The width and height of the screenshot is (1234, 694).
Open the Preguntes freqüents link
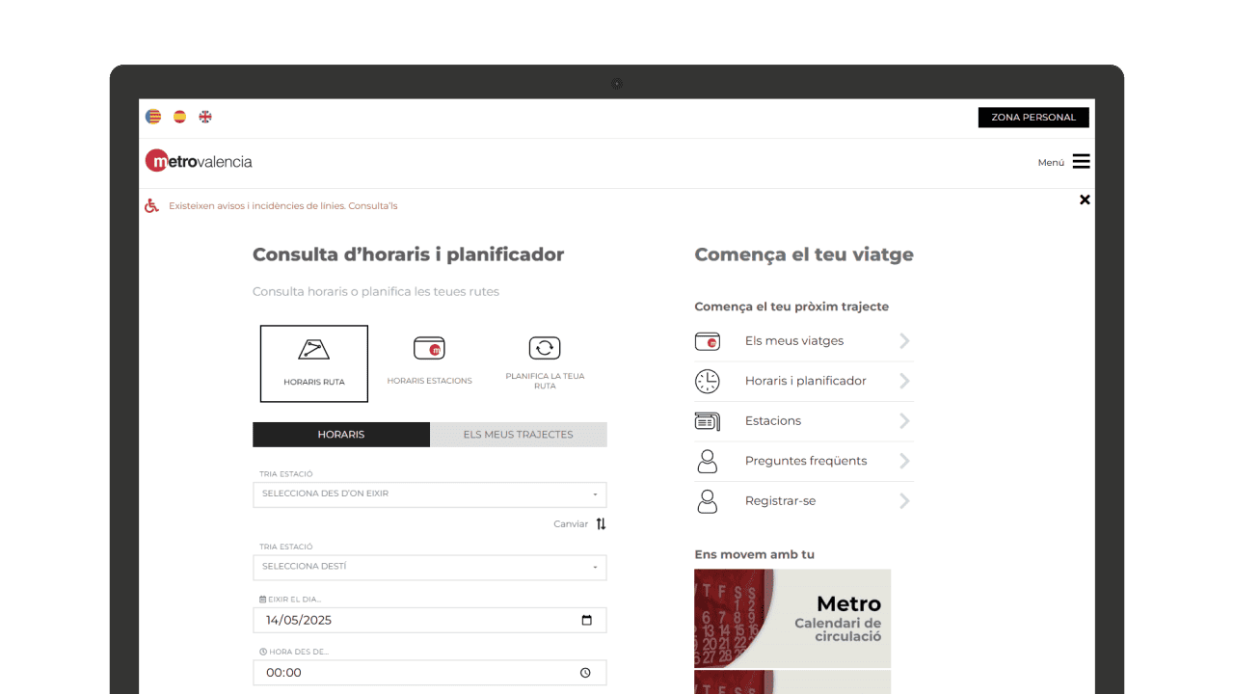tap(806, 461)
